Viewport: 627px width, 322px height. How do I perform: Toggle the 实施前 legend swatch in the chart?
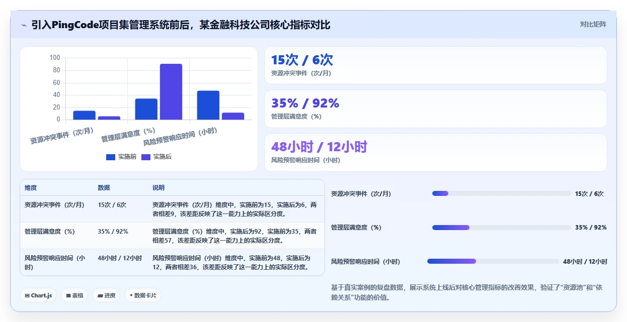pos(111,157)
